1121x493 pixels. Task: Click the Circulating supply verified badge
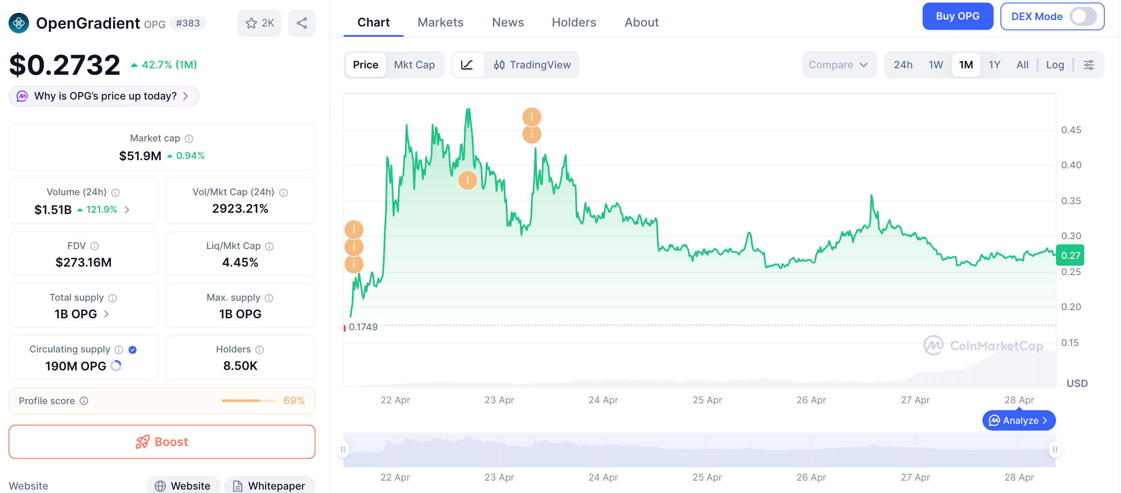coord(133,349)
